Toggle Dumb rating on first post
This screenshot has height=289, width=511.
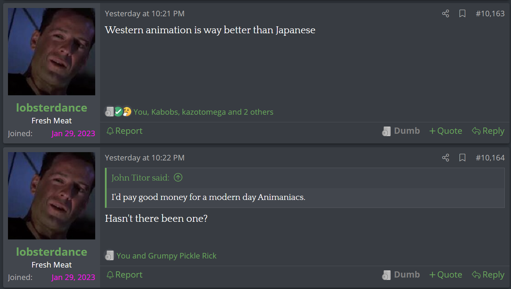[x=401, y=131]
